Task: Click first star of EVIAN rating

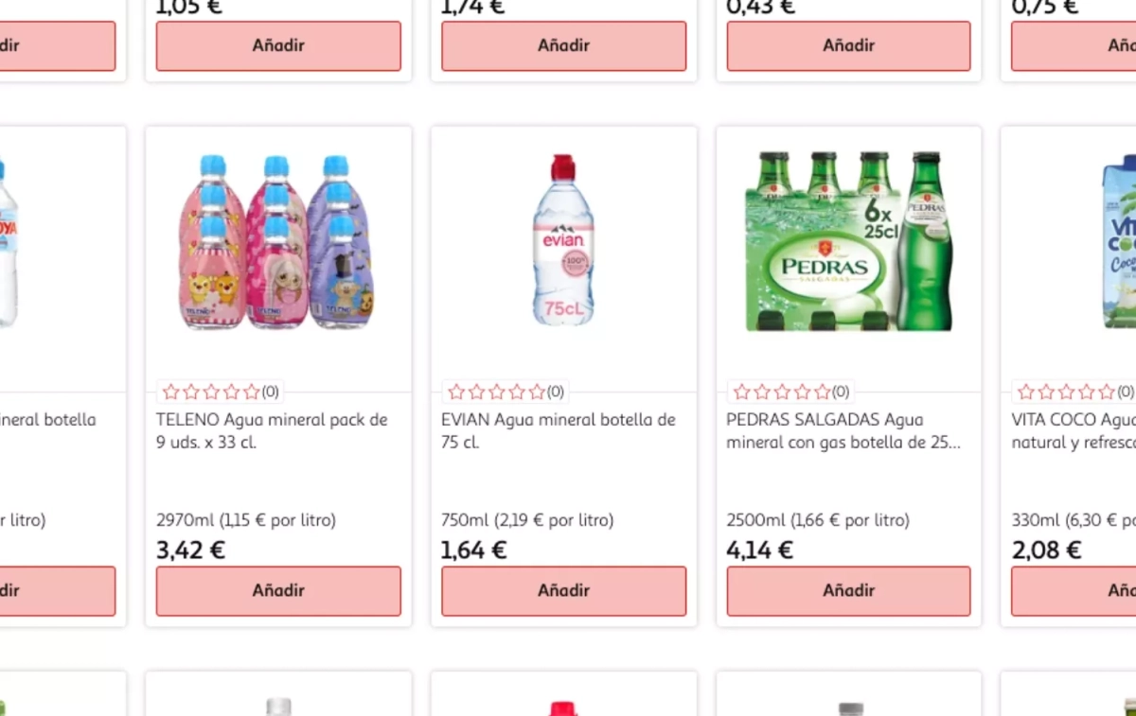Action: point(456,392)
